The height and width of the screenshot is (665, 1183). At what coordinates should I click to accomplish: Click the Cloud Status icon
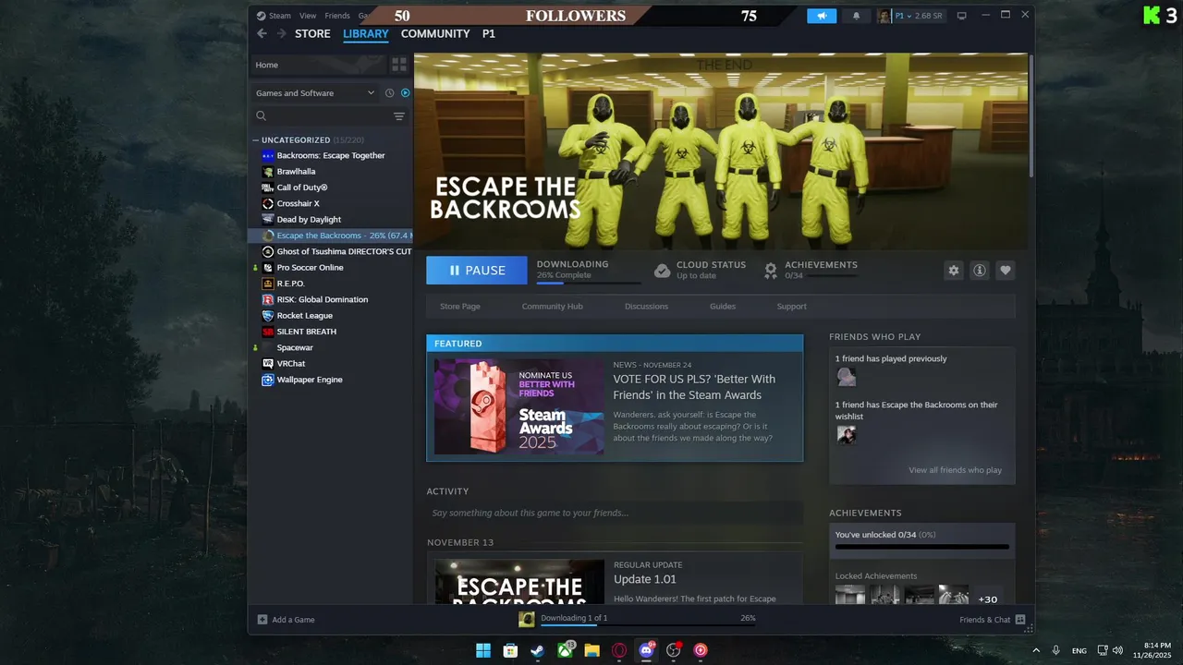[x=662, y=271]
